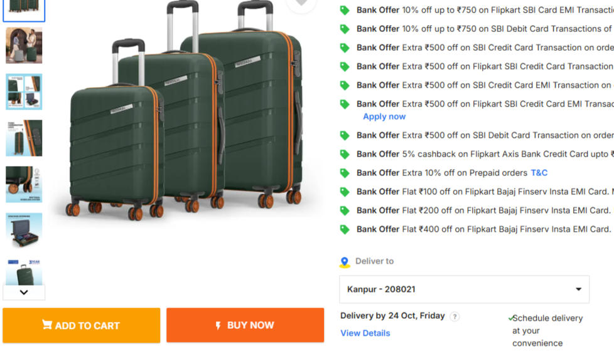The image size is (614, 362).
Task: Select the thumbnail showing two people with luggage
Action: [24, 45]
